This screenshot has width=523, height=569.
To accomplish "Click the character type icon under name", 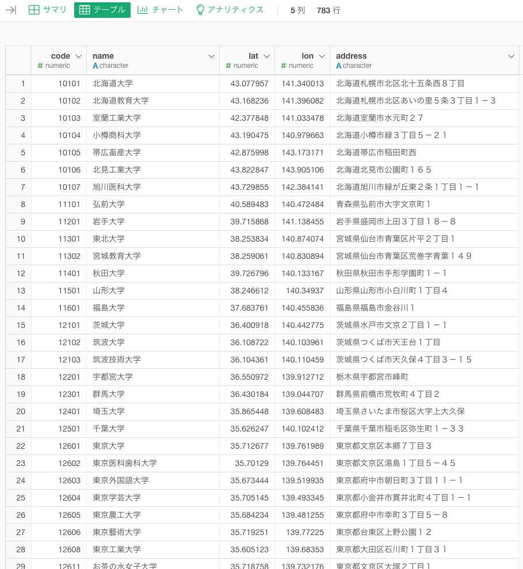I will click(x=96, y=66).
